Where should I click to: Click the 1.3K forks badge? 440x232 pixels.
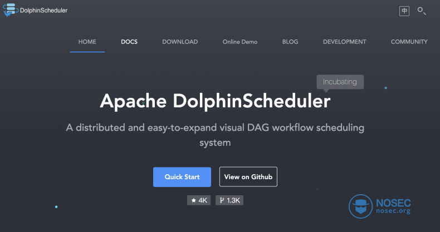coord(229,200)
